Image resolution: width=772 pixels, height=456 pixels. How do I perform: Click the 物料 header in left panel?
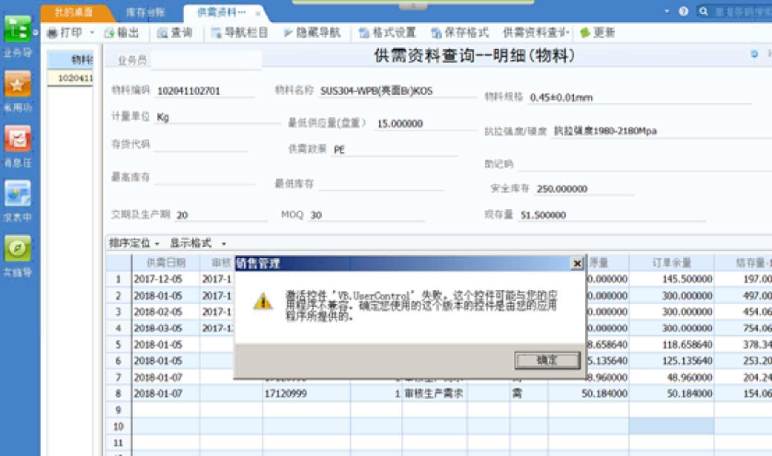tap(71, 60)
